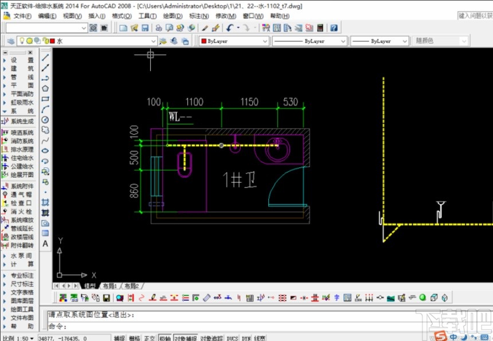Viewport: 493px width, 341px height.
Task: Expand the 平面消防 sidebar category
Action: (x=22, y=93)
